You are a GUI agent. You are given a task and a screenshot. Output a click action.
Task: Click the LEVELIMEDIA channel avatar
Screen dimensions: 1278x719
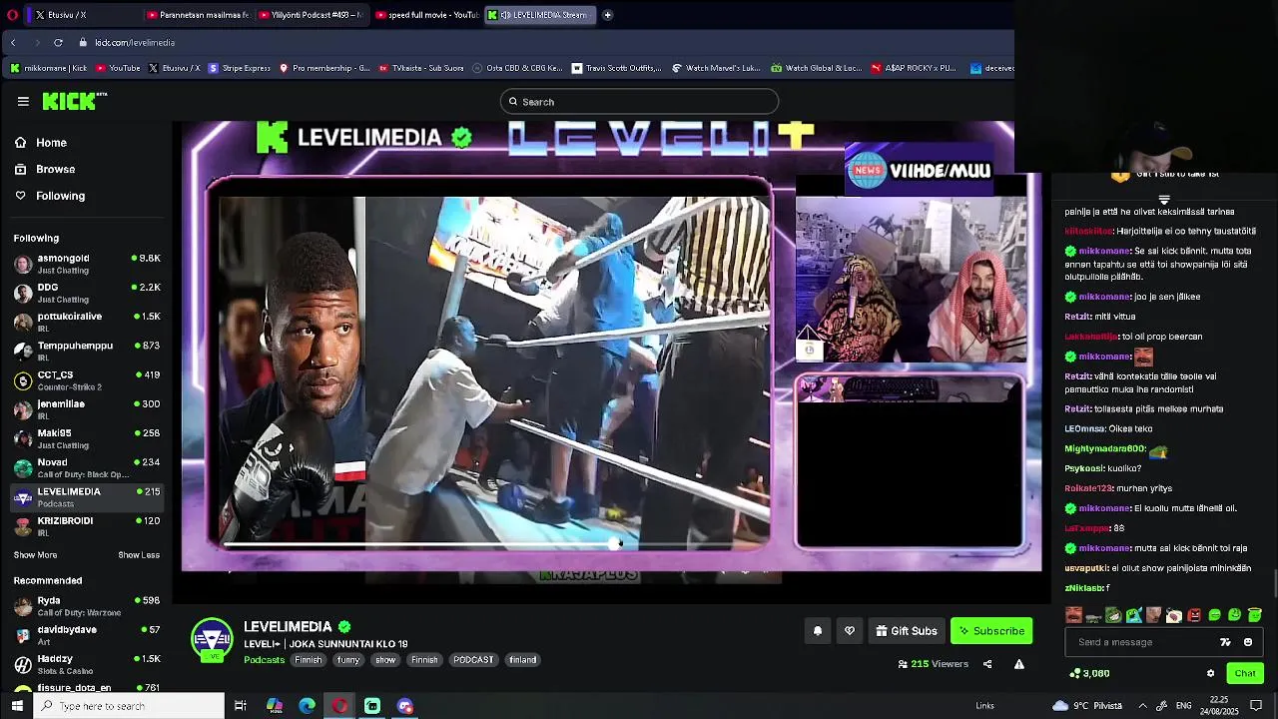[213, 640]
